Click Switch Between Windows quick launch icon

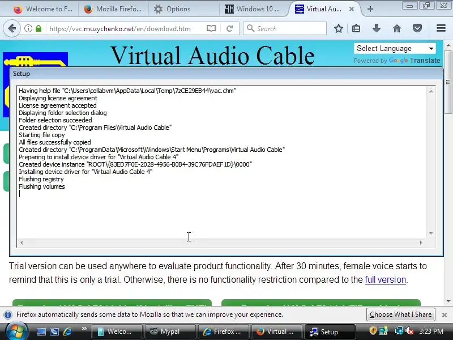[54, 331]
